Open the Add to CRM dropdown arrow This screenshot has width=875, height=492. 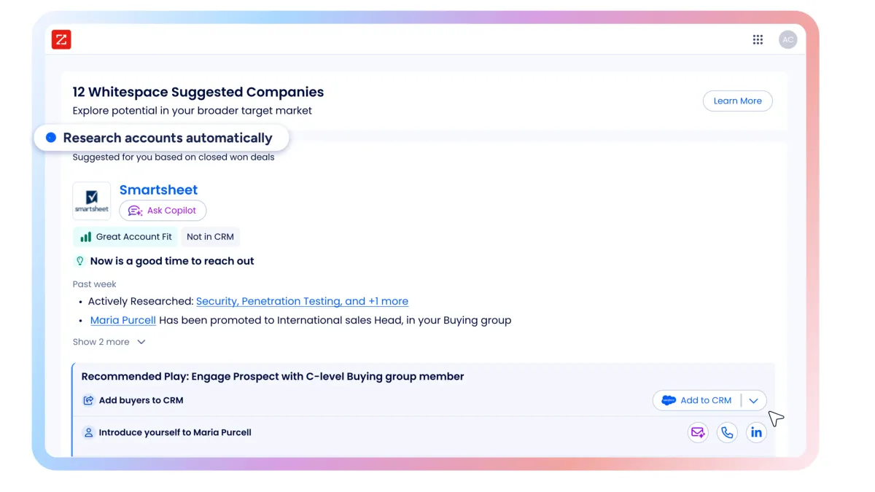point(753,400)
